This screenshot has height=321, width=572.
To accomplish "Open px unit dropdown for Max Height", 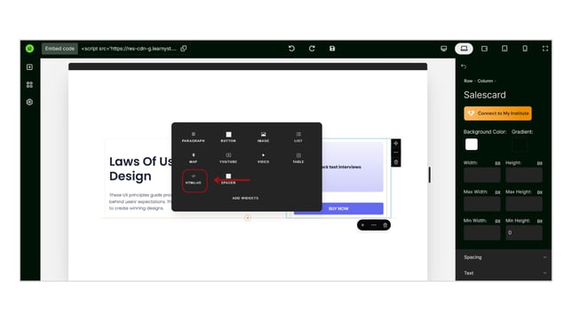I will coord(539,192).
